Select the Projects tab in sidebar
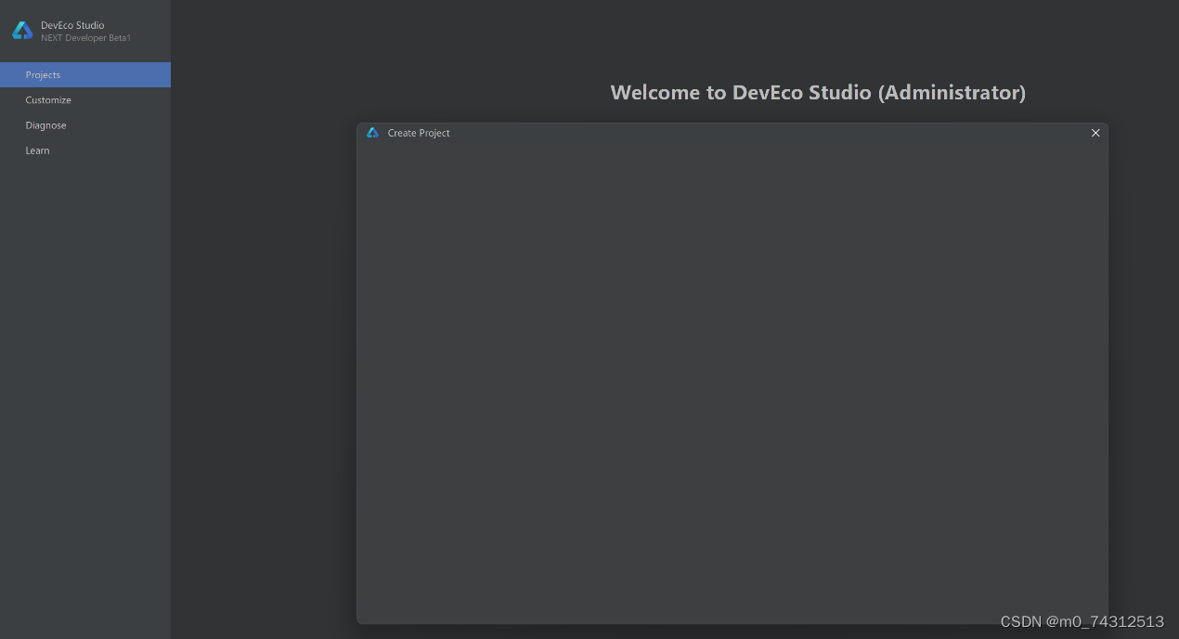This screenshot has height=639, width=1179. coord(85,74)
